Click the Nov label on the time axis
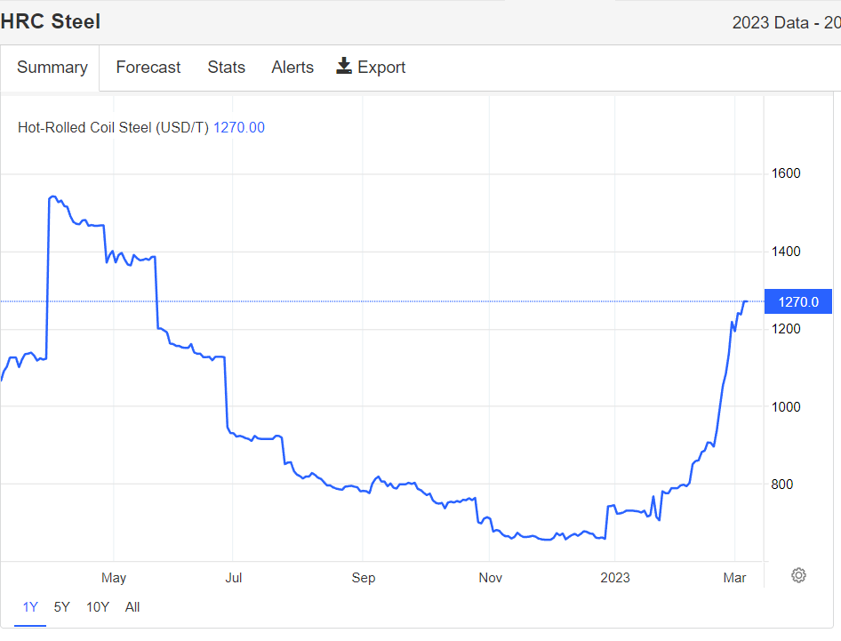 (490, 578)
